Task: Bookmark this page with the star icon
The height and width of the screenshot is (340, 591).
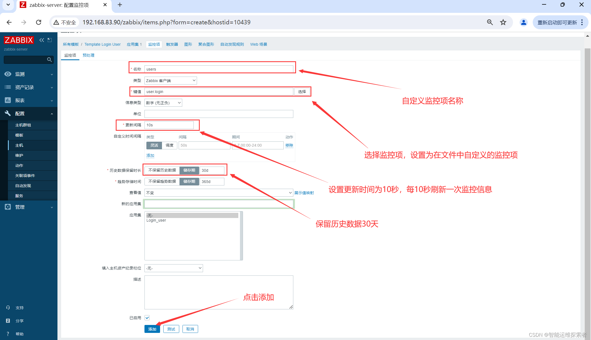Action: pos(503,22)
